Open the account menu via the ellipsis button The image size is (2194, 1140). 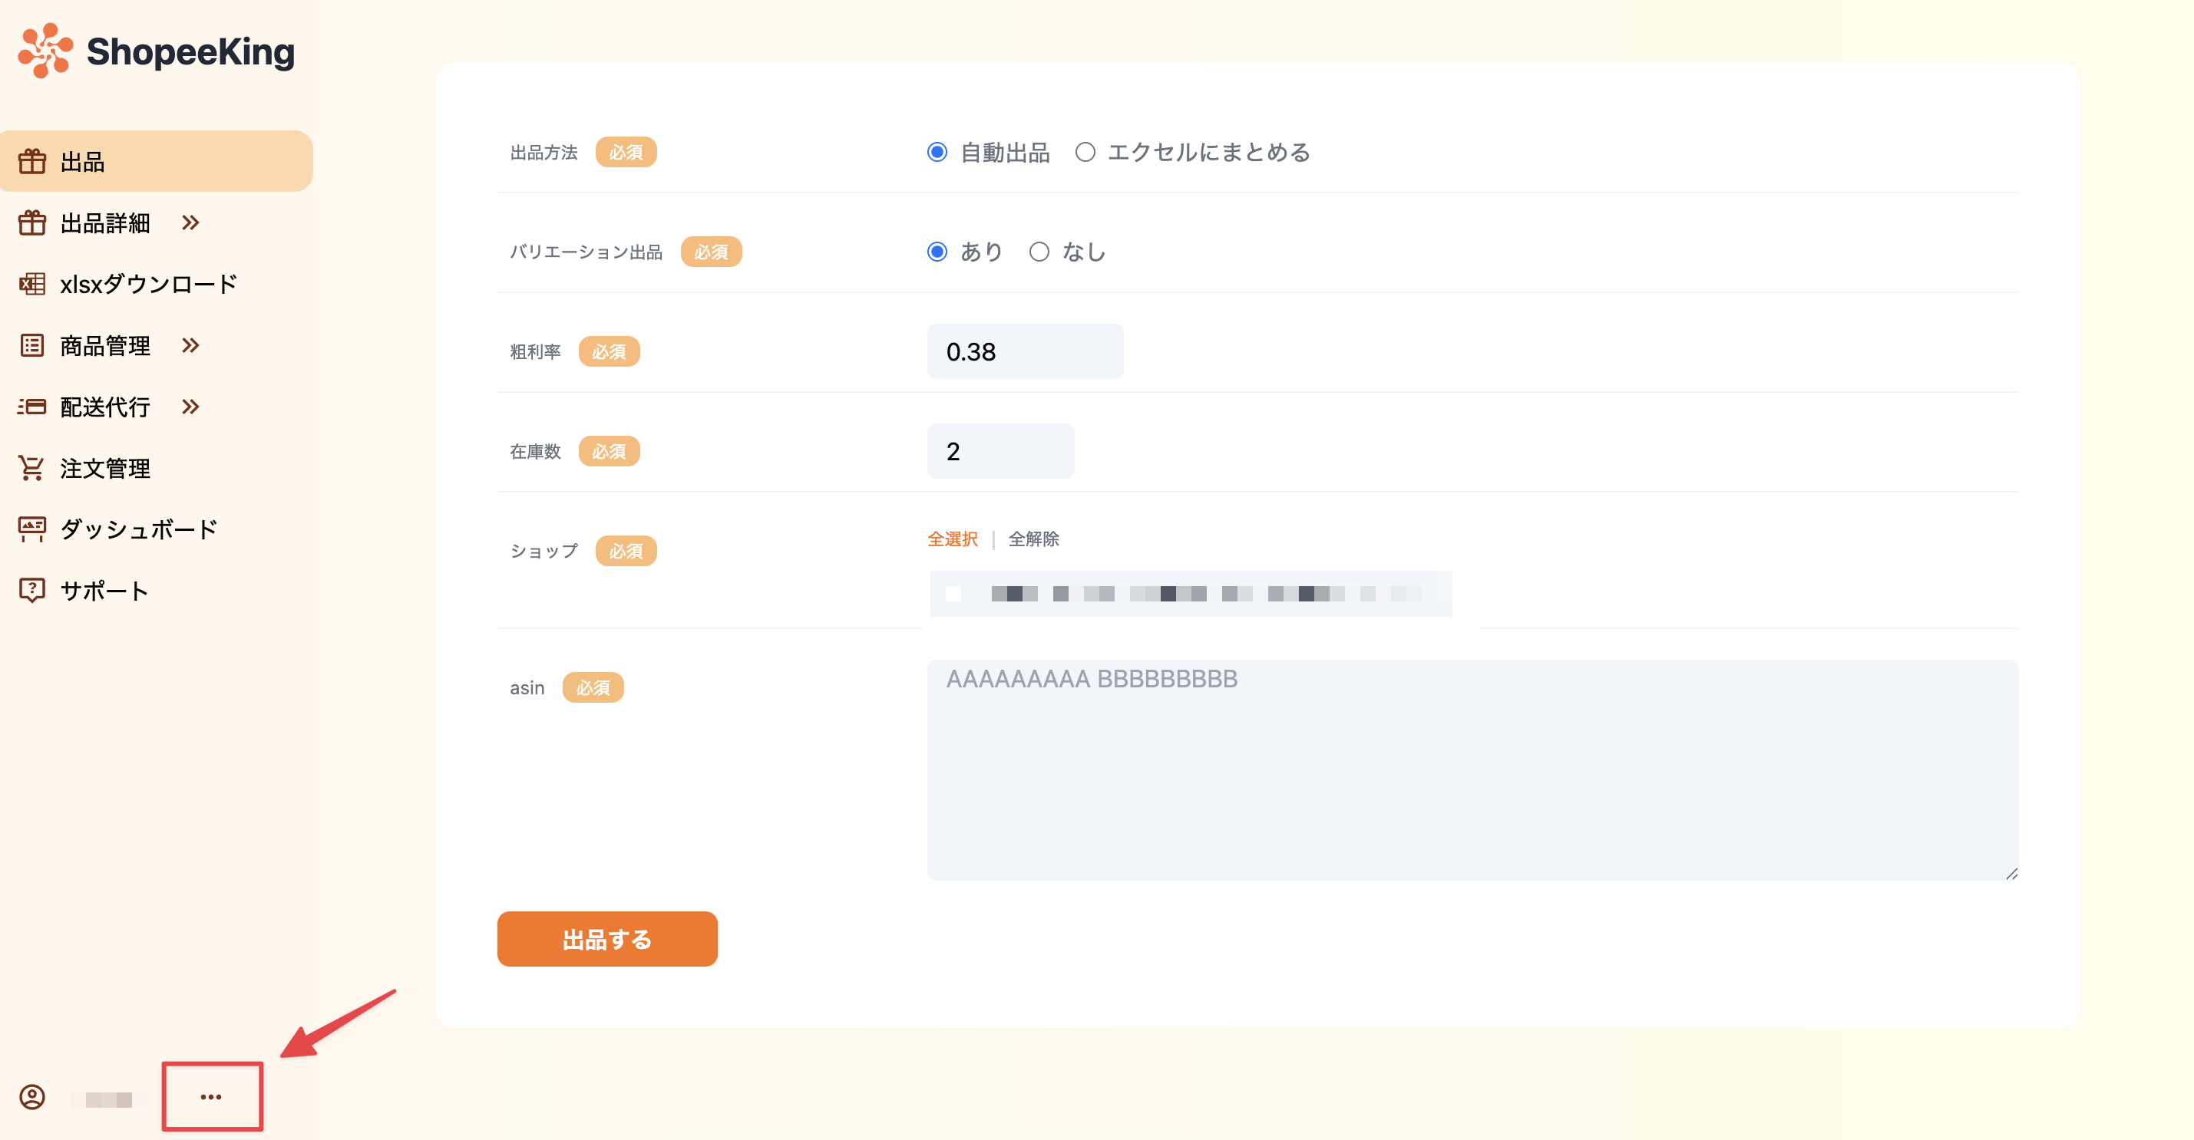click(211, 1096)
